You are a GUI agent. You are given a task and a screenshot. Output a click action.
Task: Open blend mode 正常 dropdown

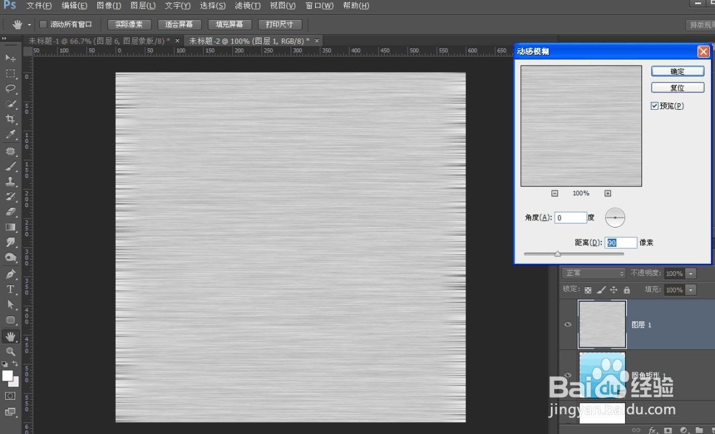(x=594, y=273)
